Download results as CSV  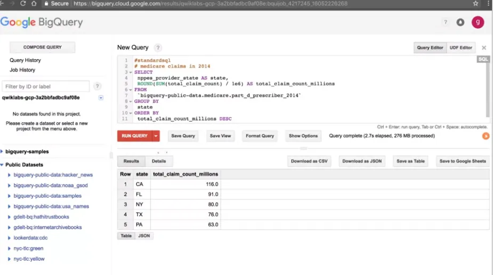pyautogui.click(x=309, y=161)
